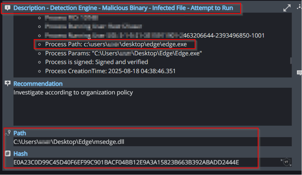The width and height of the screenshot is (302, 175).
Task: Click the Path heading label
Action: coord(20,133)
